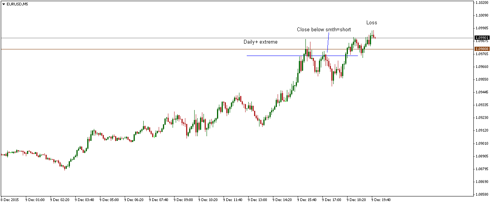Click 1.09765 on the price scale
Screen dimensions: 490x203
point(482,54)
